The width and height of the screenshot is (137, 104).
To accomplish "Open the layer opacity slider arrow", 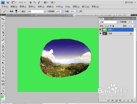I will point(134,22).
